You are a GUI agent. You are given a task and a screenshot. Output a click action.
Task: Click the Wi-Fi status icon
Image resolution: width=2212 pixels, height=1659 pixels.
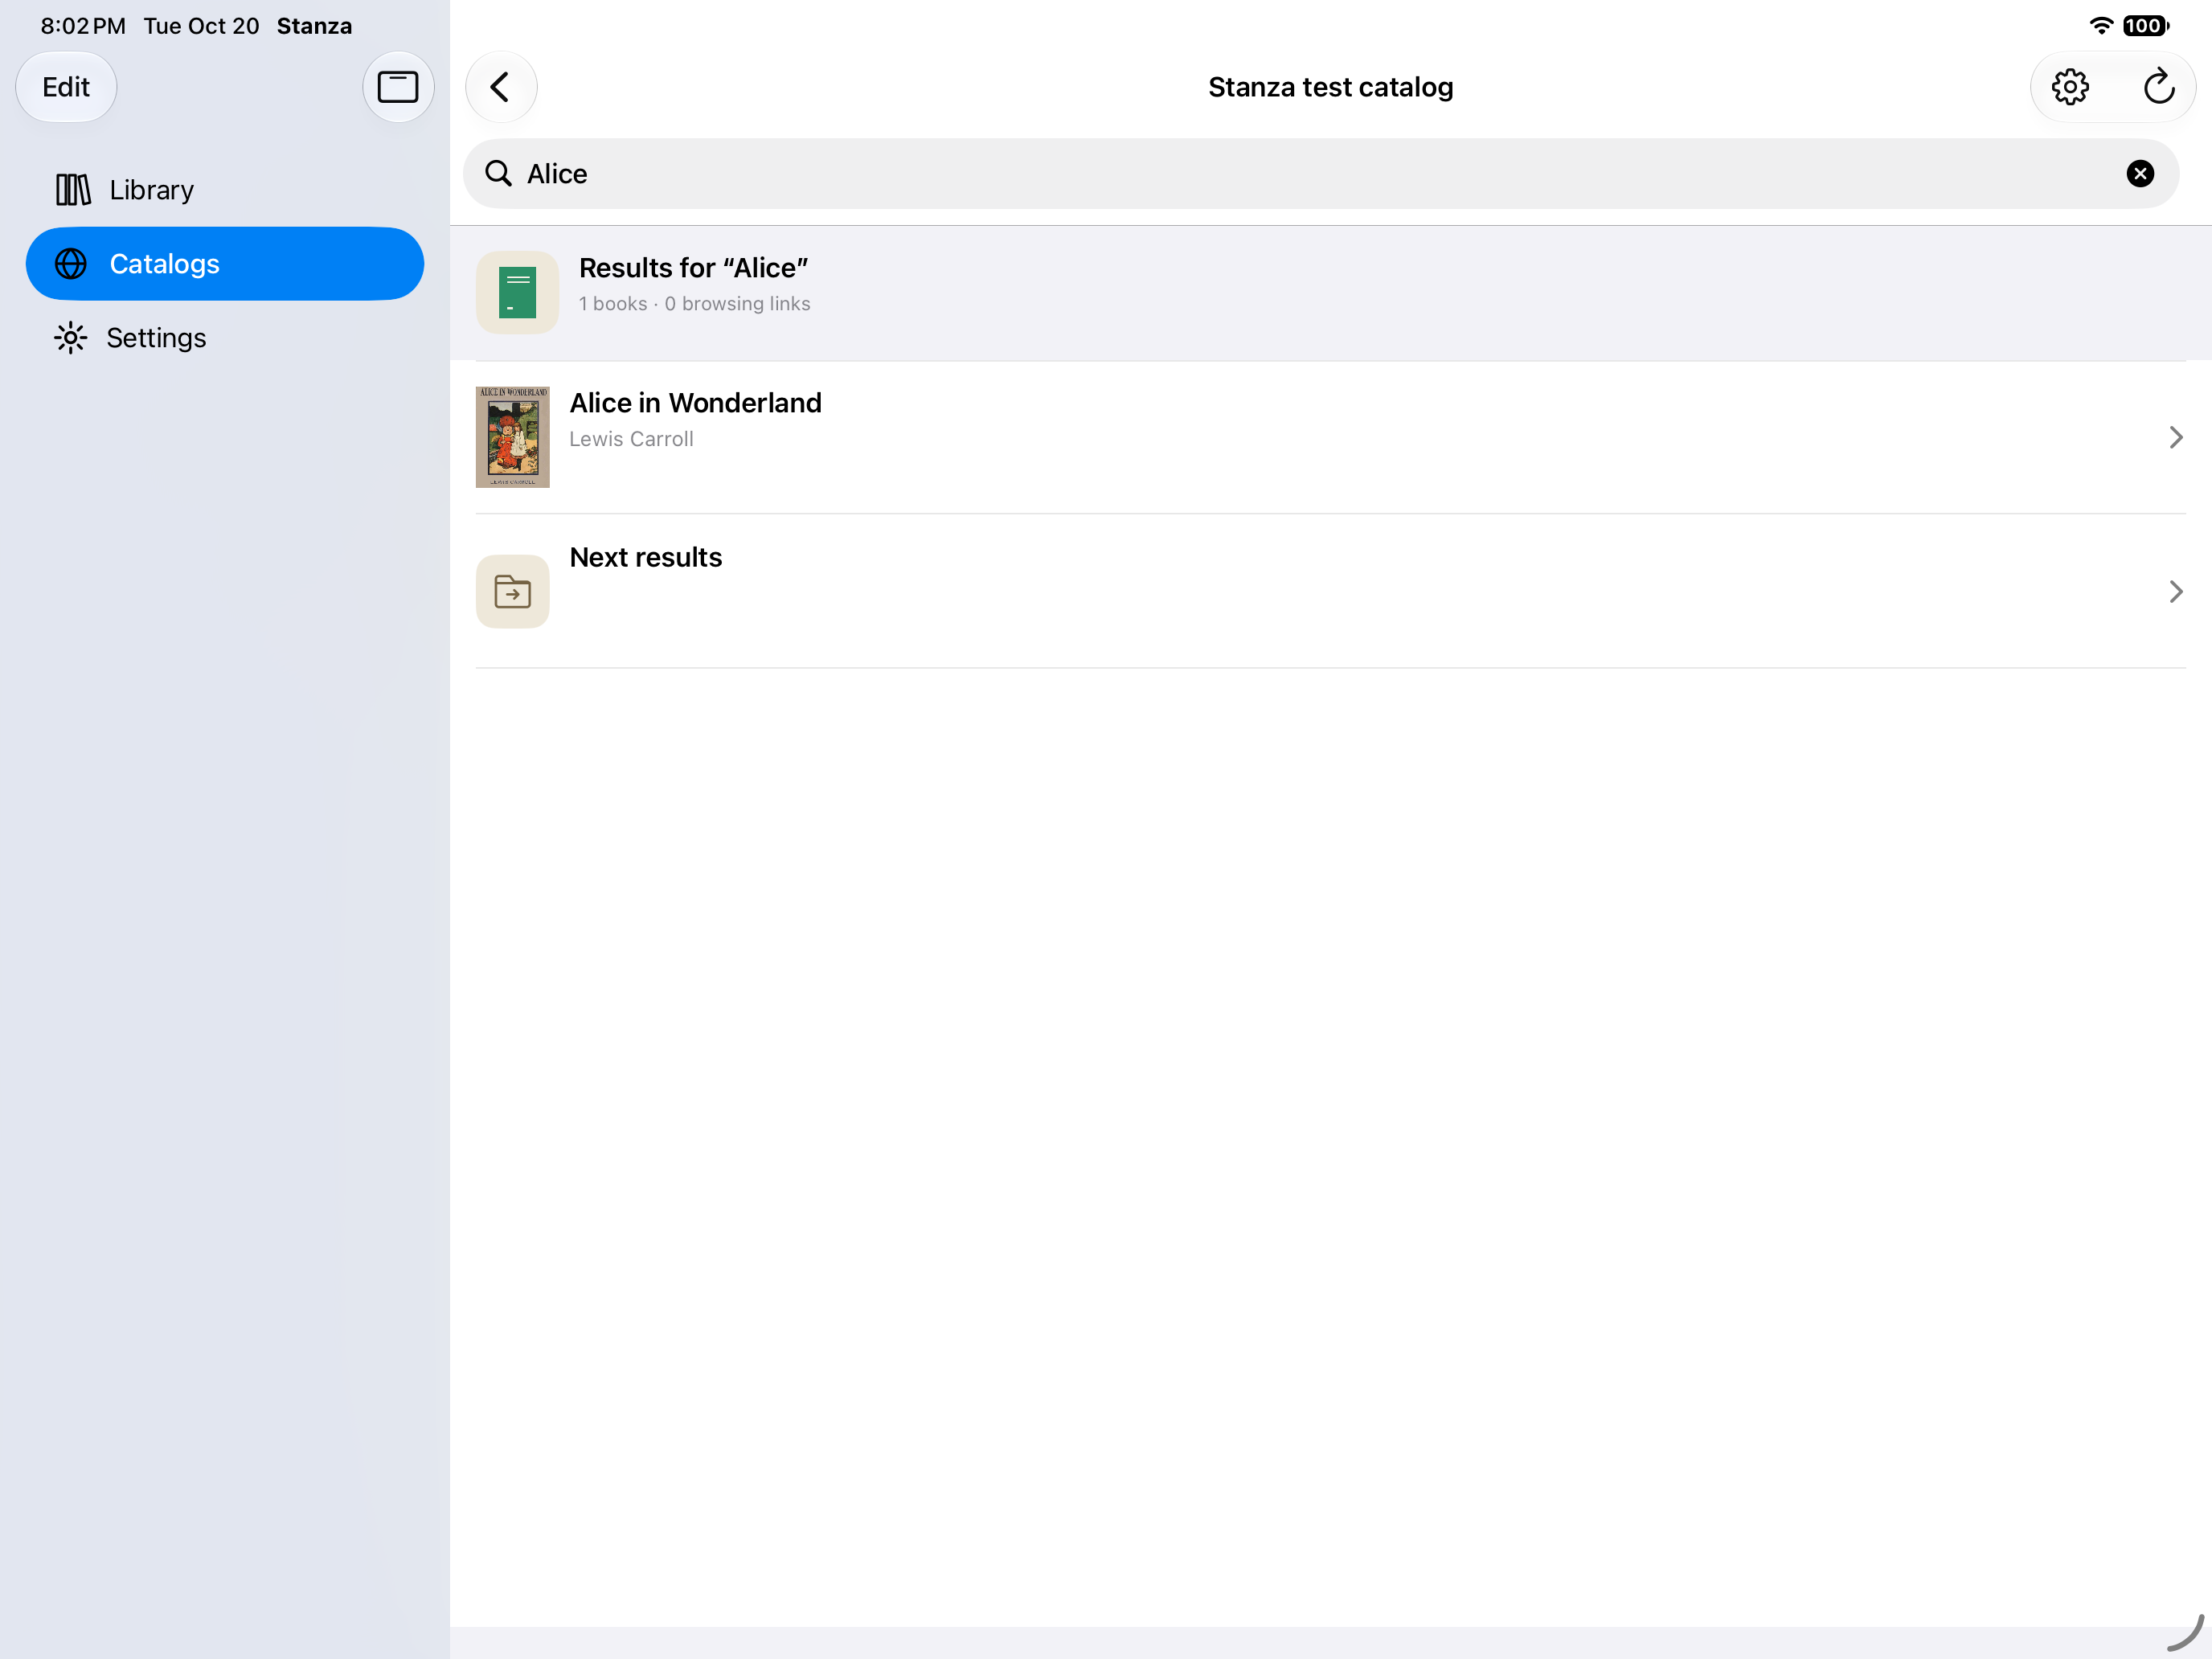(2101, 26)
